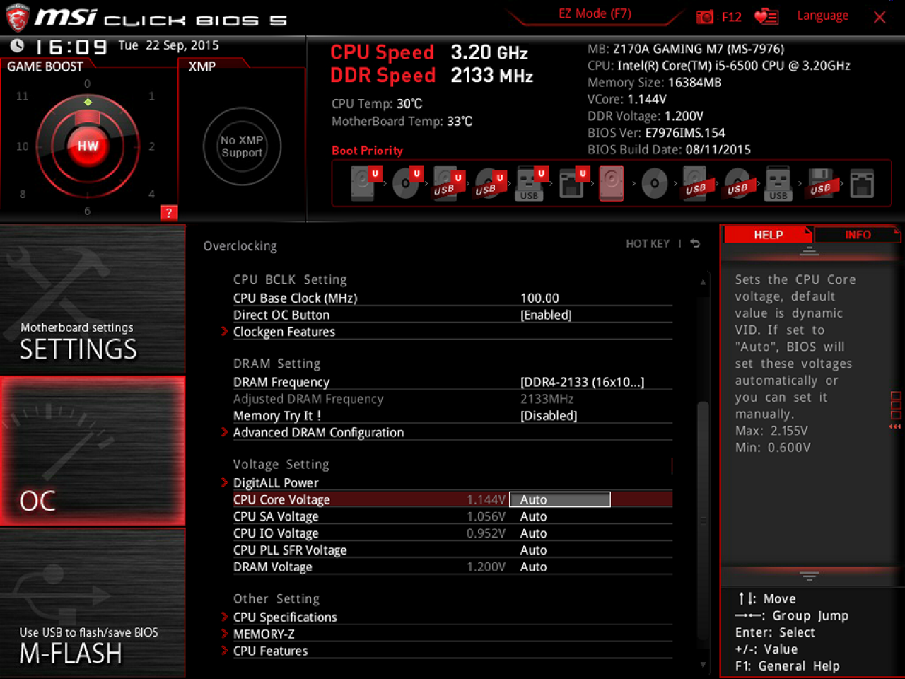Select the UEFI USB key boot icon
Screen dimensions: 905x679
point(530,183)
